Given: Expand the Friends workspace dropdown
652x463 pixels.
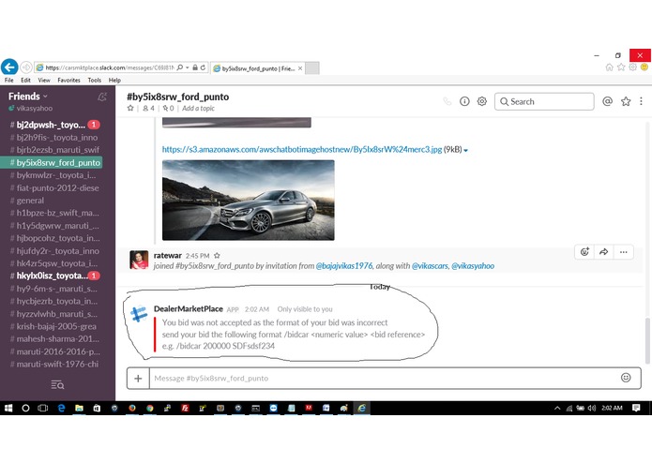Looking at the screenshot, I should (28, 97).
